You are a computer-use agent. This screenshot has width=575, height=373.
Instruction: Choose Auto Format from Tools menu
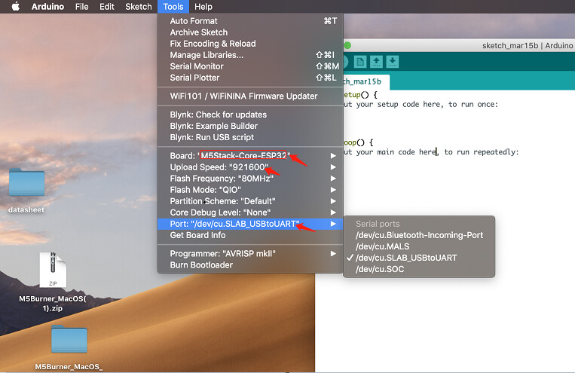point(250,21)
